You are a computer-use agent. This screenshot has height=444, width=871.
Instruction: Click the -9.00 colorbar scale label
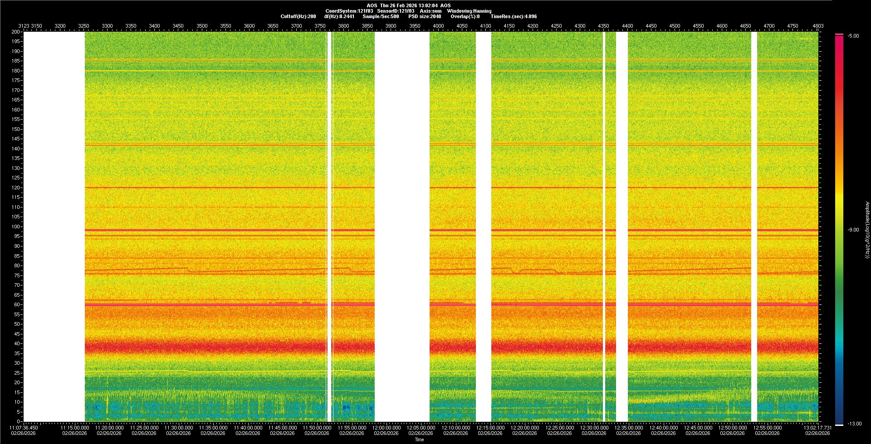853,230
